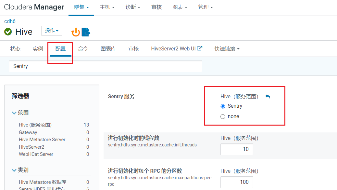Open the 群集 dropdown menu
The height and width of the screenshot is (190, 337).
[81, 7]
